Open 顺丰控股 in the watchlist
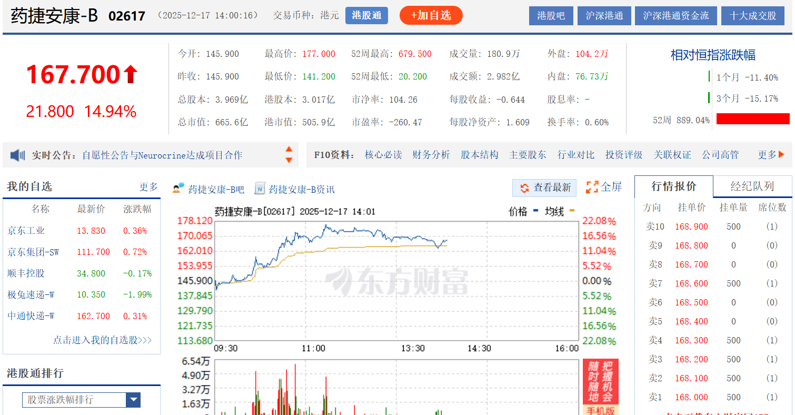This screenshot has height=415, width=795. pos(26,273)
